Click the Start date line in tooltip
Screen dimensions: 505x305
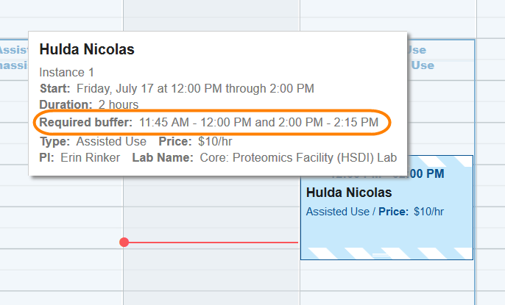(x=177, y=89)
